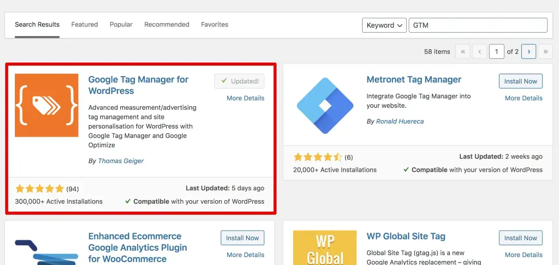Switch to the Popular tab
Viewport: 559px width, 265px height.
121,24
